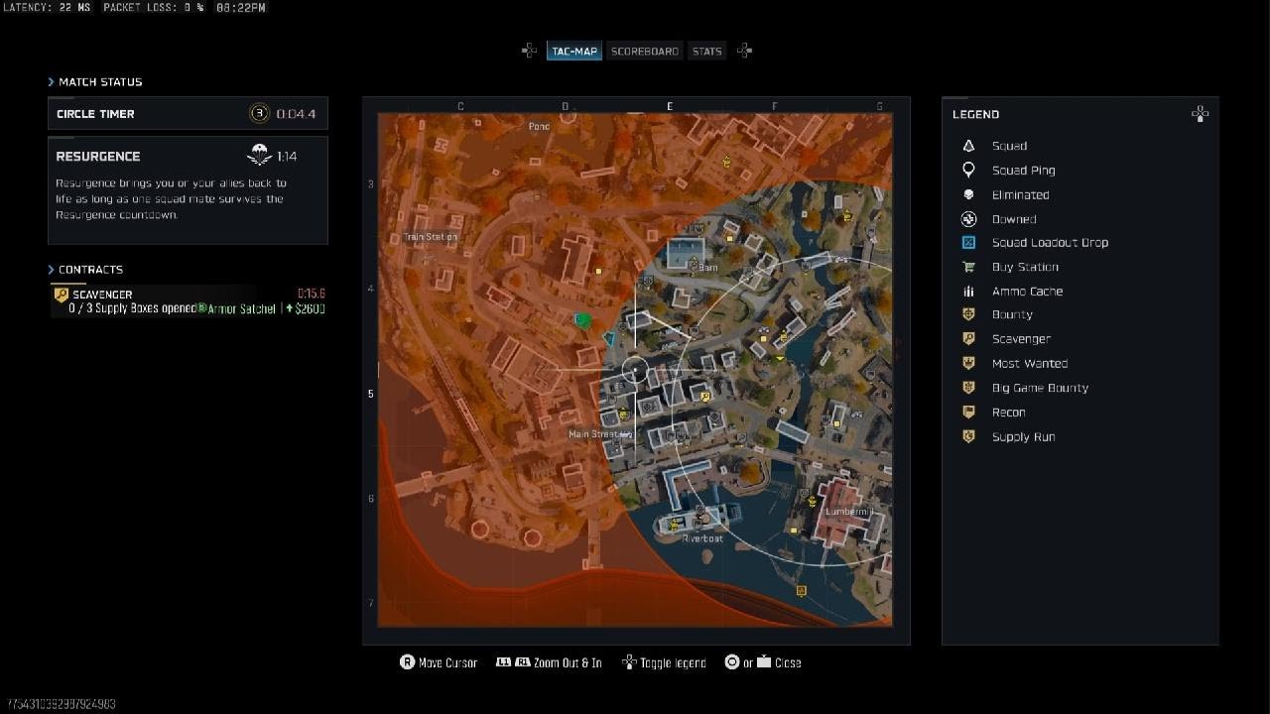Click the map cursor crosshair circle
The width and height of the screenshot is (1270, 714).
(x=635, y=371)
